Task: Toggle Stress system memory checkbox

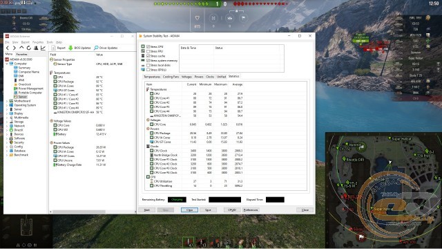Action: tap(148, 60)
